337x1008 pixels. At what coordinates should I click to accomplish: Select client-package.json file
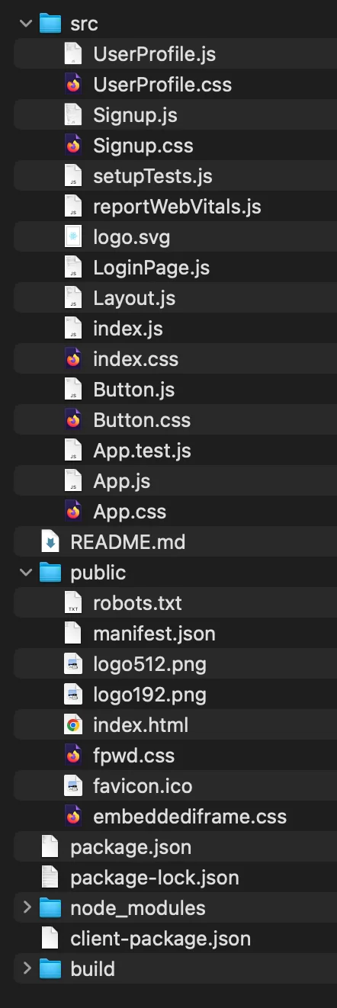coord(175,939)
